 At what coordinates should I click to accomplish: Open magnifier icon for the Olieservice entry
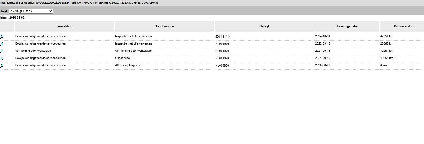tap(2, 58)
